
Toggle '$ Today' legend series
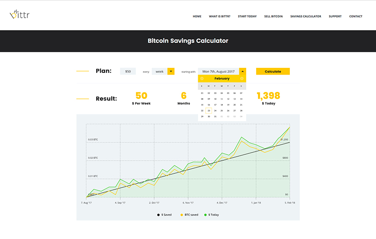[x=211, y=215]
